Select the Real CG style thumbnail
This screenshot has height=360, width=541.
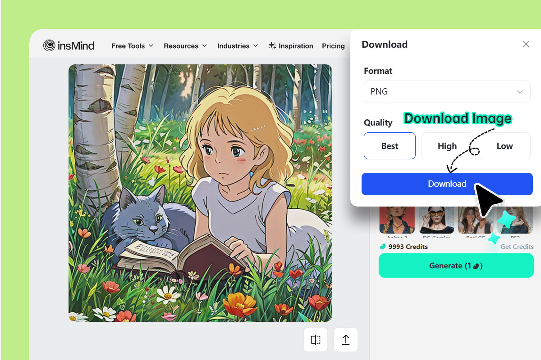point(475,220)
